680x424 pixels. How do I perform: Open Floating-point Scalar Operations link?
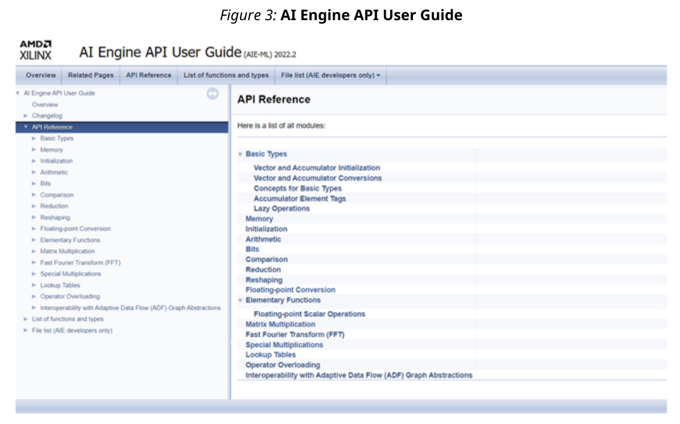[x=309, y=314]
